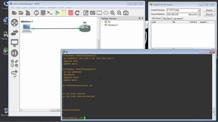
Task: Open the snapshot manager clock icon
Action: [36, 13]
